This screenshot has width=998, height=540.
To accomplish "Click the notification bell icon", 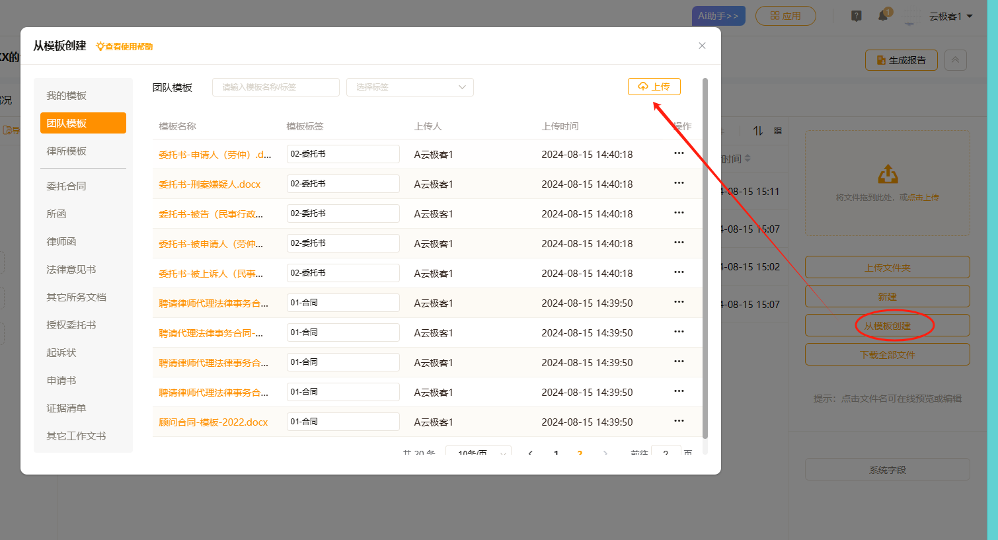I will (883, 16).
